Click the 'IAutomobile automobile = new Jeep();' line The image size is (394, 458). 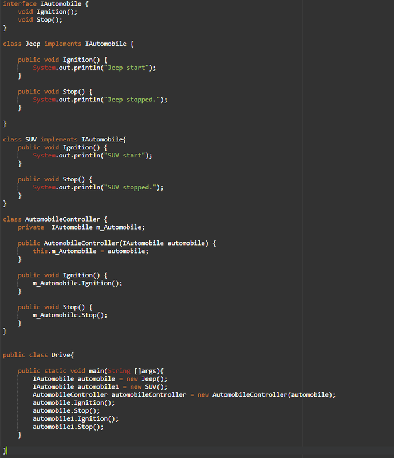[x=100, y=379]
